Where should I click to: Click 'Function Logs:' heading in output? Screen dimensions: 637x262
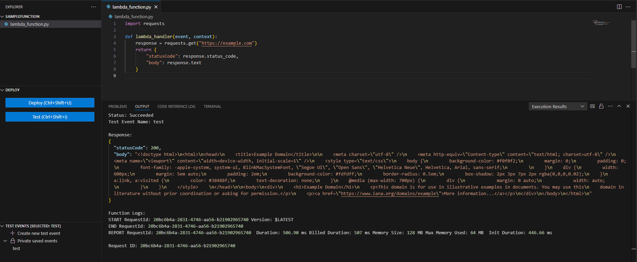coord(127,213)
